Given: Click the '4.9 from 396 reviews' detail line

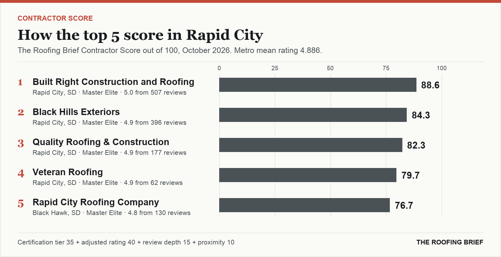Looking at the screenshot, I should click(x=109, y=123).
